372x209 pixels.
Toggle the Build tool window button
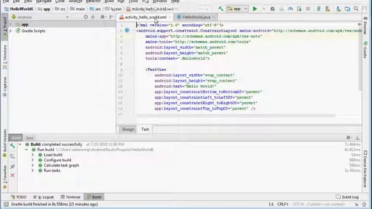94,197
